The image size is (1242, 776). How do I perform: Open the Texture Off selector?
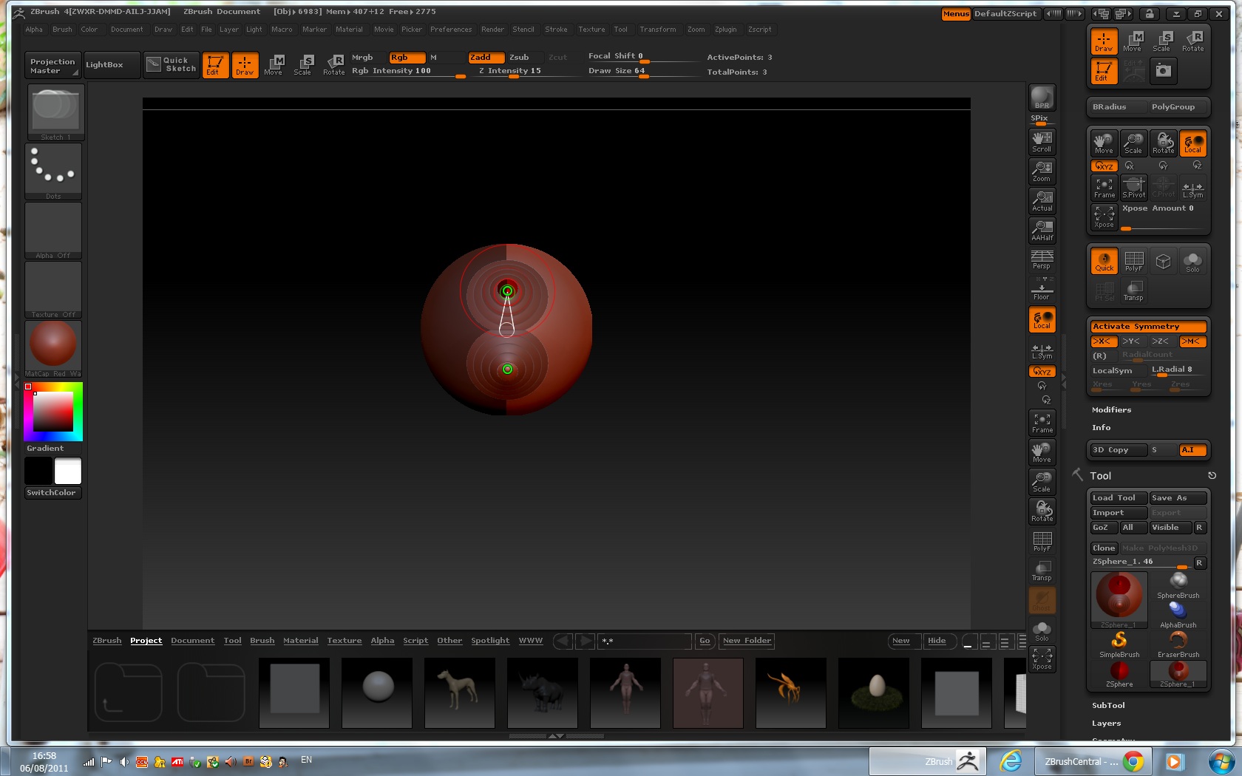click(x=53, y=290)
